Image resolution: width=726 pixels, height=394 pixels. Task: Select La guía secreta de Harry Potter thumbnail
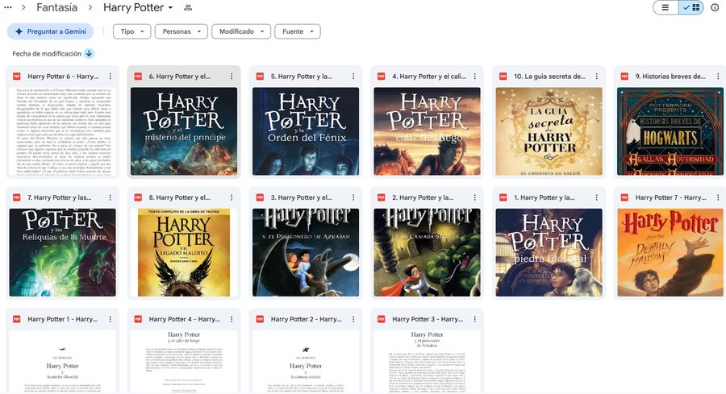point(549,131)
